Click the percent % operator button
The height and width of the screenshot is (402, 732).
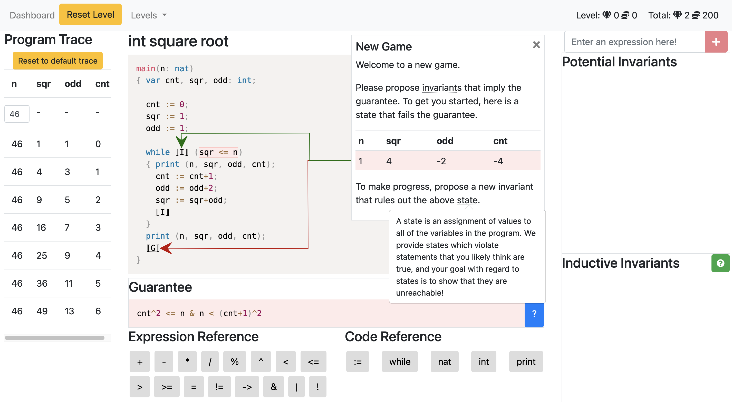[234, 361]
